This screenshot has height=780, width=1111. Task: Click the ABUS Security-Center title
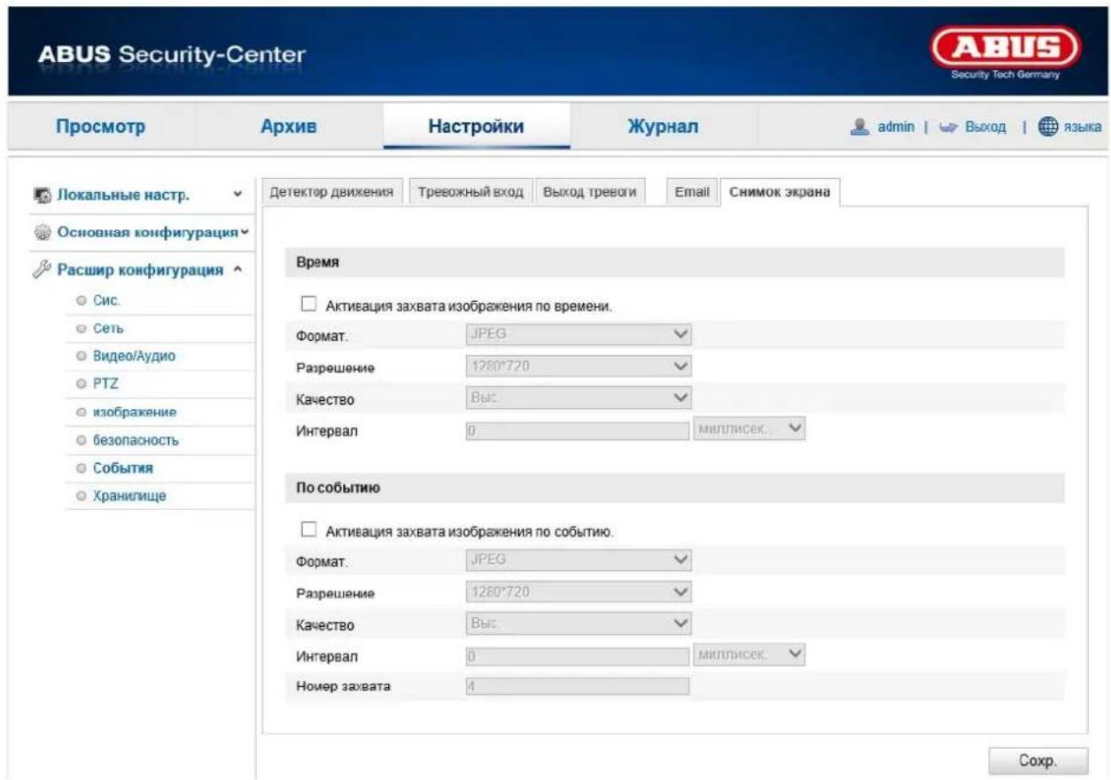172,55
